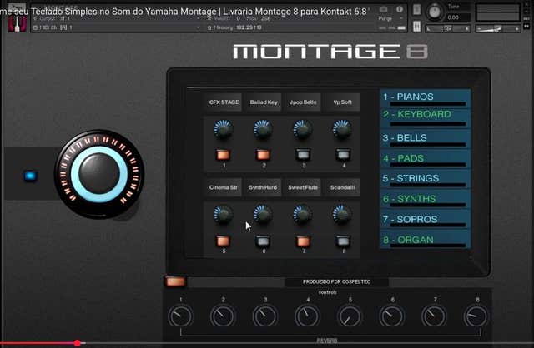
Task: Enable layer button 3
Action: [x=303, y=154]
